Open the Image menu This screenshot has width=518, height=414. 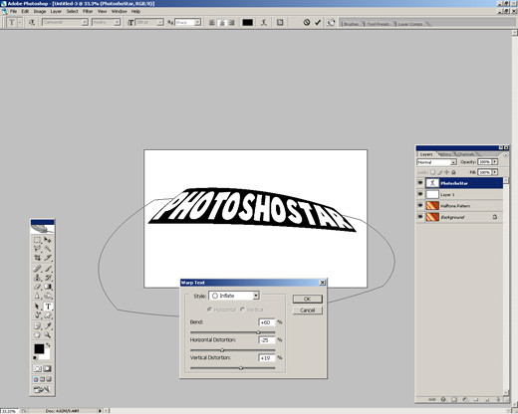pyautogui.click(x=40, y=11)
